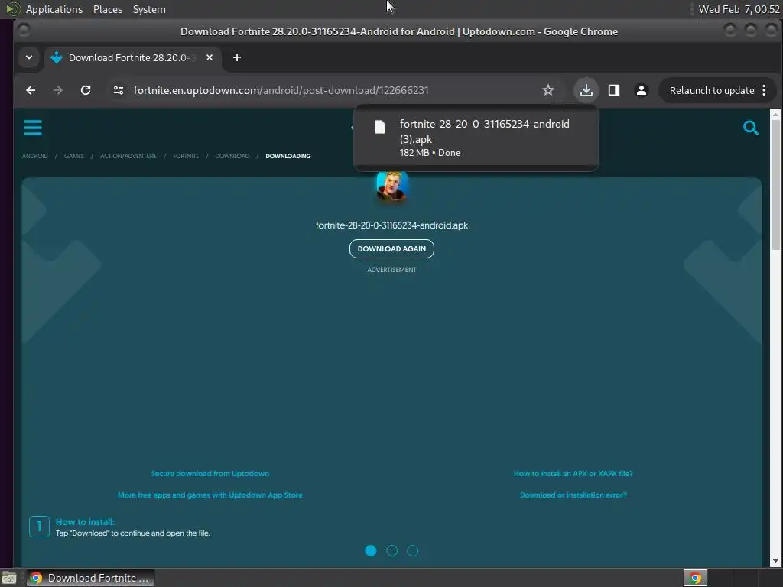Open site information icon in address bar
Image resolution: width=783 pixels, height=587 pixels.
click(x=119, y=90)
